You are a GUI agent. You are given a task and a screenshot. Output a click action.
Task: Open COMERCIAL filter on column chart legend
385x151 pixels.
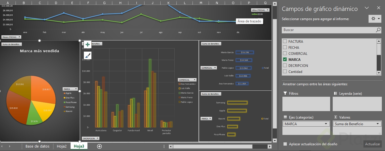click(187, 80)
